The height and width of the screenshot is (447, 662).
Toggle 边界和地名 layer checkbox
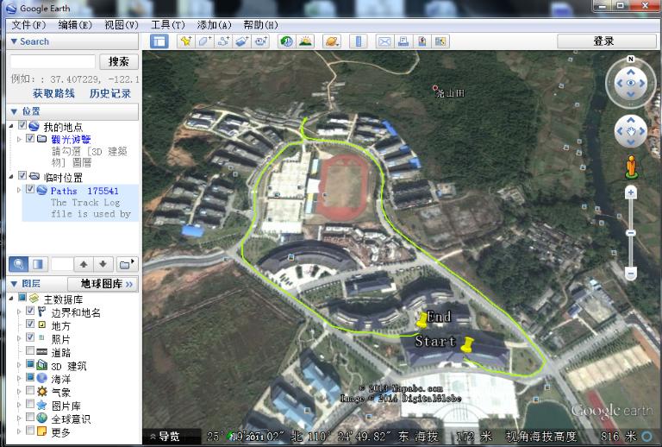click(x=30, y=311)
